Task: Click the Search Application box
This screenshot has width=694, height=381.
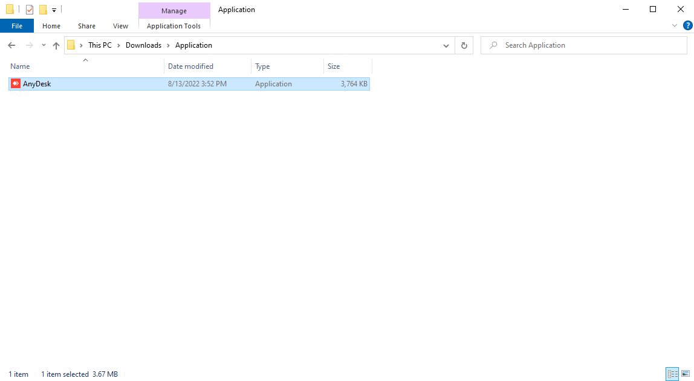Action: click(x=584, y=45)
